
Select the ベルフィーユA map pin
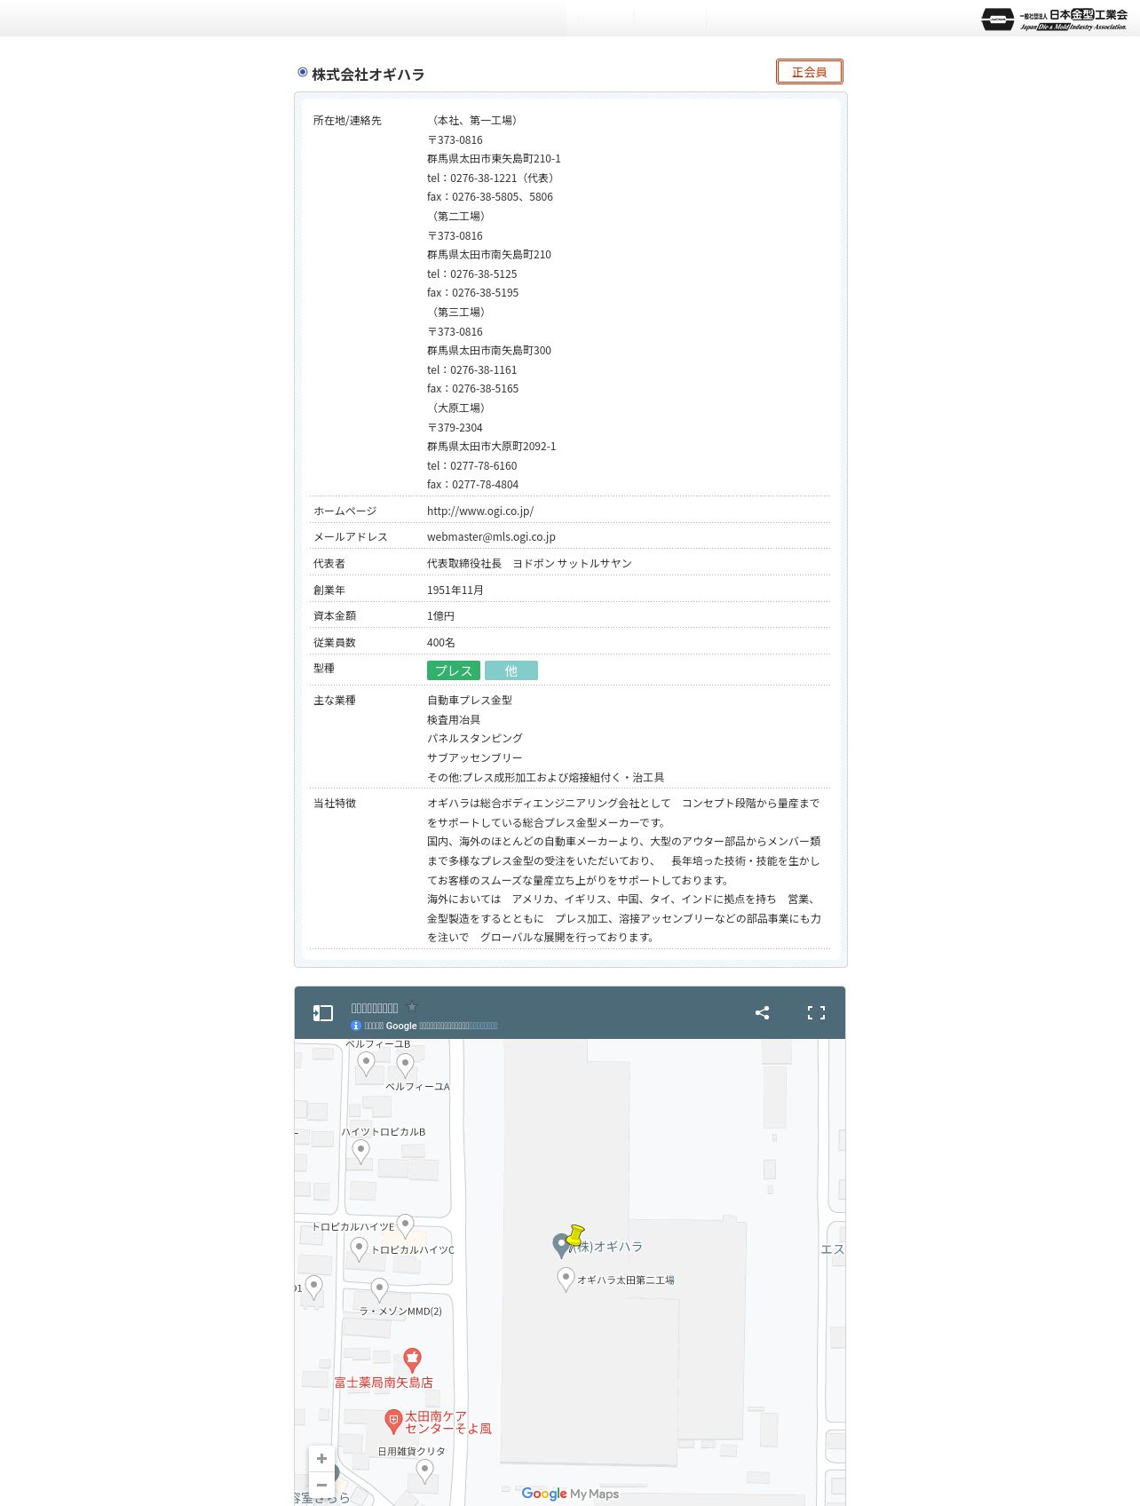point(405,1065)
